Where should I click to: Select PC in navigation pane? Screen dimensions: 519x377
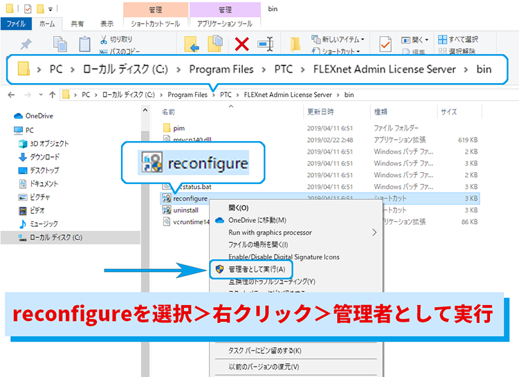click(x=24, y=130)
